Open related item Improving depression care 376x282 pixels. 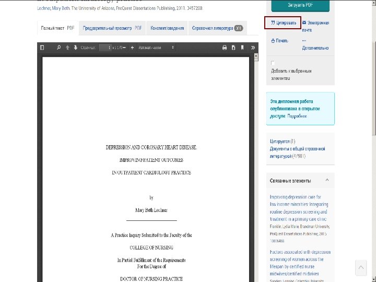tap(299, 208)
